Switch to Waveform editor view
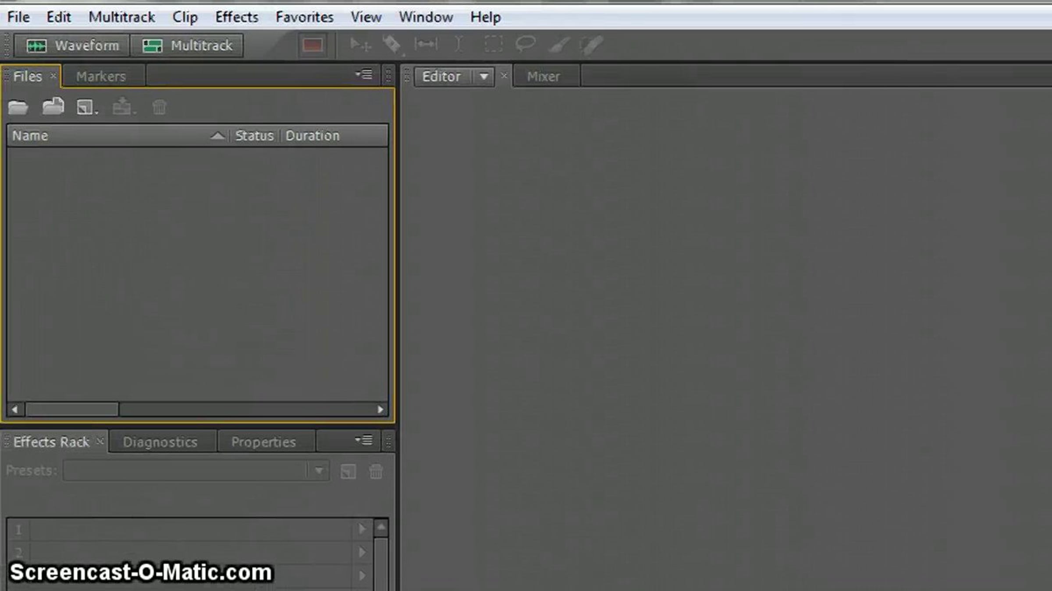Image resolution: width=1052 pixels, height=591 pixels. pos(72,46)
